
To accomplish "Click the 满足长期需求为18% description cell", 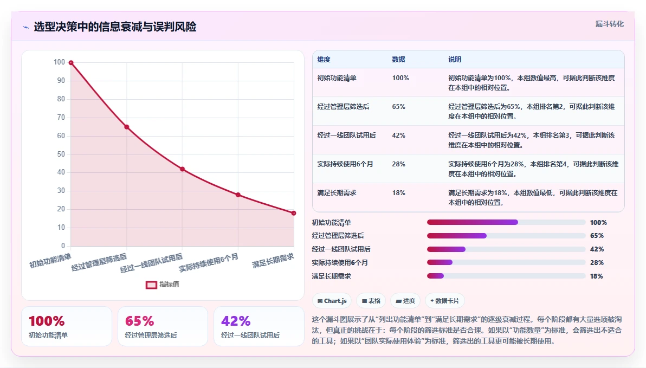I will 533,198.
